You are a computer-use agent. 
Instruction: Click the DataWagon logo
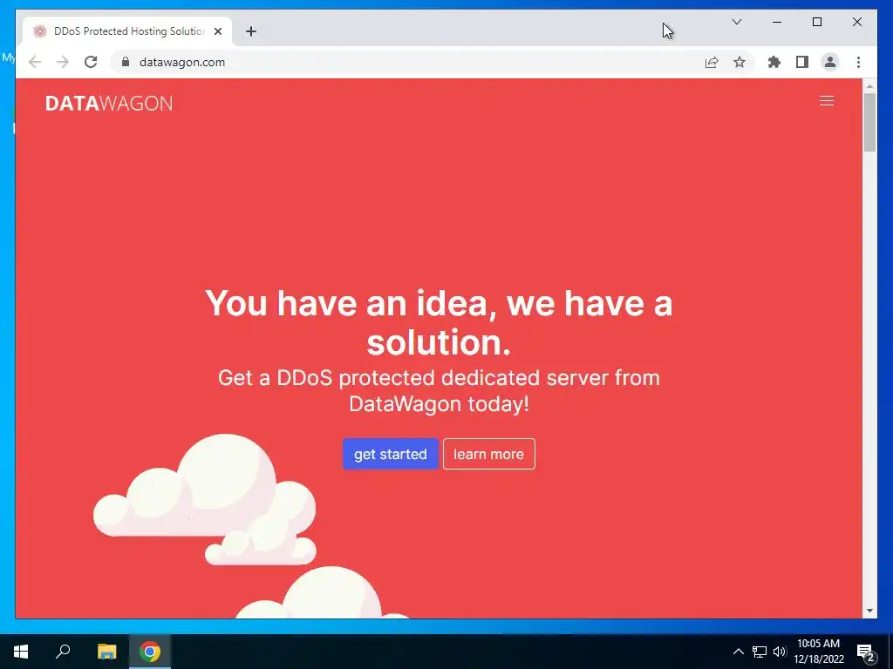click(109, 103)
